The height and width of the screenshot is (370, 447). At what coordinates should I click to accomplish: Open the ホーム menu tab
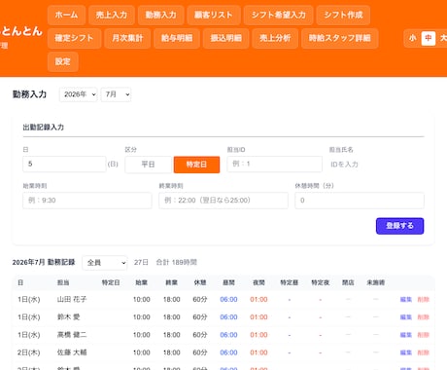click(x=66, y=15)
